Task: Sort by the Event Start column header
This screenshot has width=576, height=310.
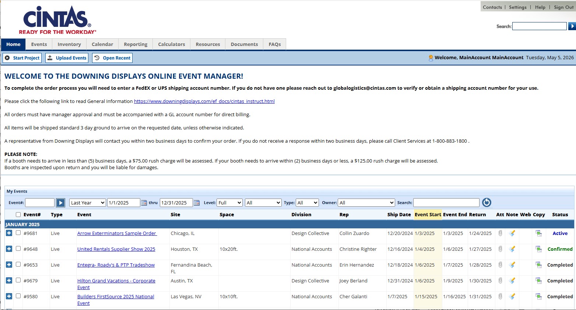Action: point(428,214)
